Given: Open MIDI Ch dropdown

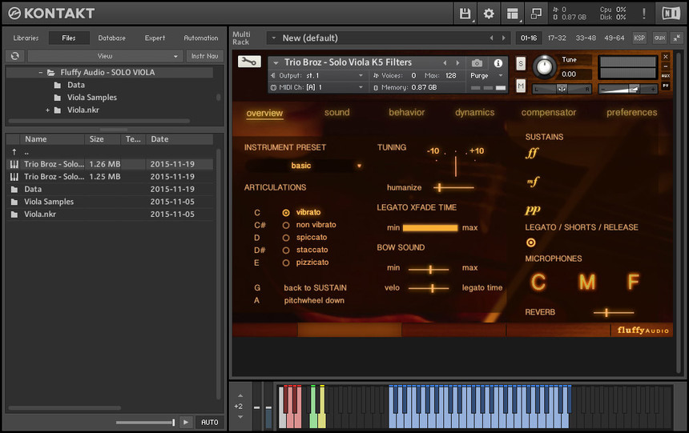Looking at the screenshot, I should [316, 87].
